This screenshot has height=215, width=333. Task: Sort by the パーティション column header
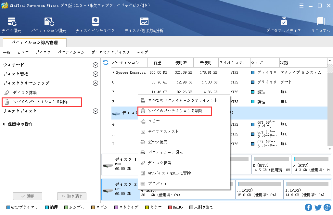pyautogui.click(x=129, y=63)
